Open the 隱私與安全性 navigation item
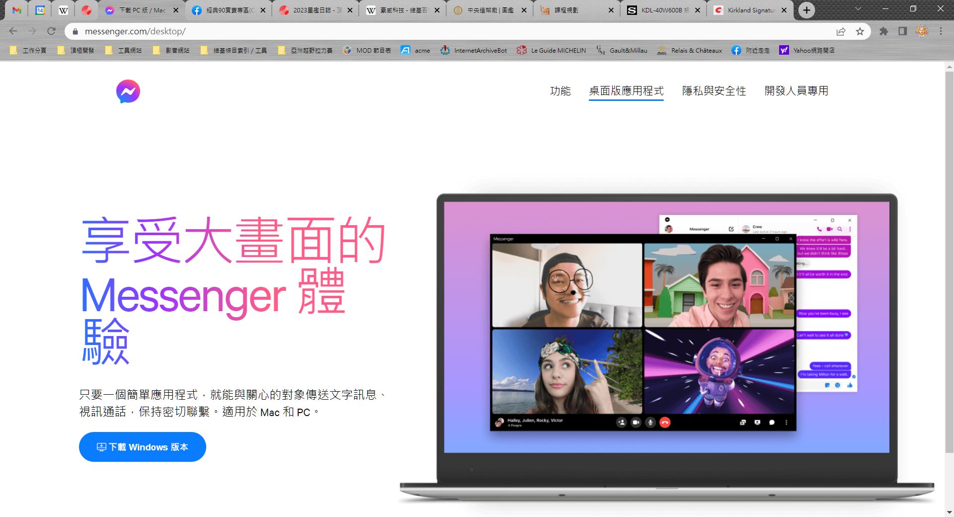 coord(714,91)
